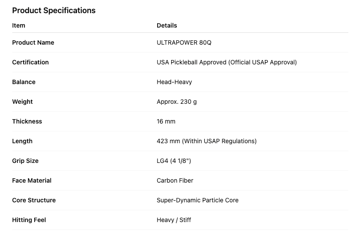Click the Head-Heavy balance value
351x233 pixels.
(174, 82)
